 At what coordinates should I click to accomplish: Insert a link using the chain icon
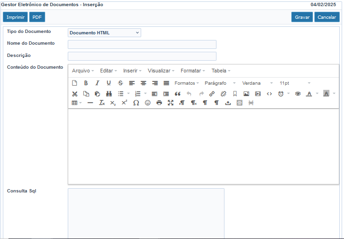pyautogui.click(x=212, y=94)
